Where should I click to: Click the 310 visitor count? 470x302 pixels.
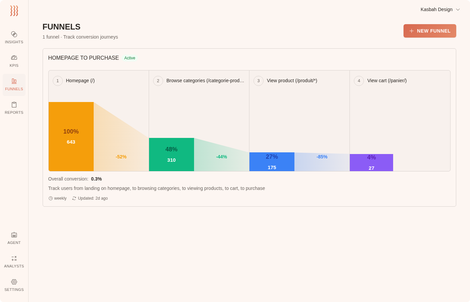point(172,160)
